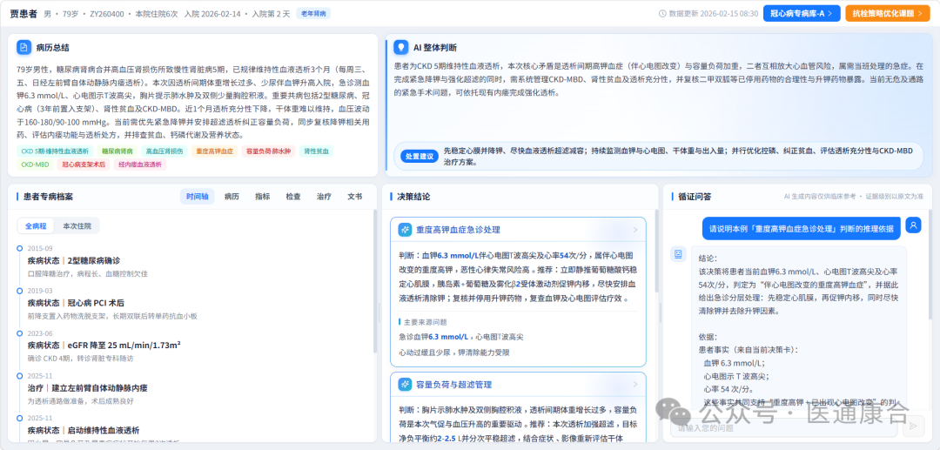Image resolution: width=940 pixels, height=450 pixels.
Task: Click the 决策结论 panel title
Action: click(413, 197)
